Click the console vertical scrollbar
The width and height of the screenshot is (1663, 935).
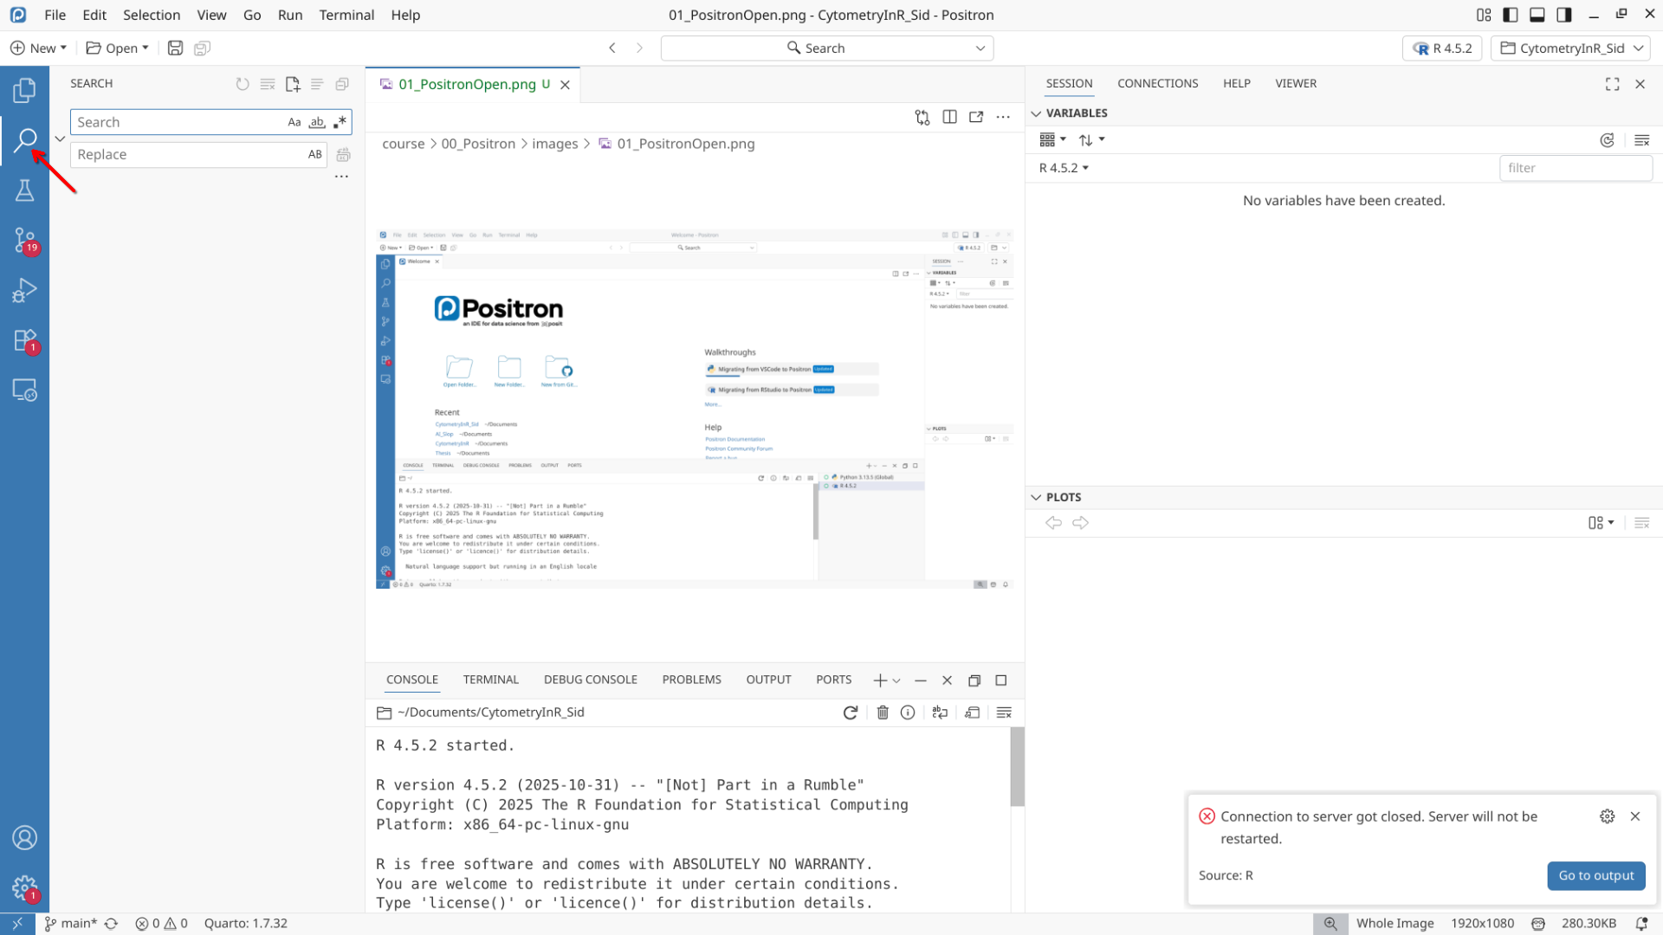[x=1017, y=766]
